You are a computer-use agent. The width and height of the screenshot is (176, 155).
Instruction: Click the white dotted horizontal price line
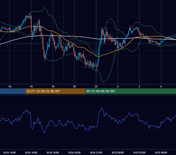coord(88,43)
